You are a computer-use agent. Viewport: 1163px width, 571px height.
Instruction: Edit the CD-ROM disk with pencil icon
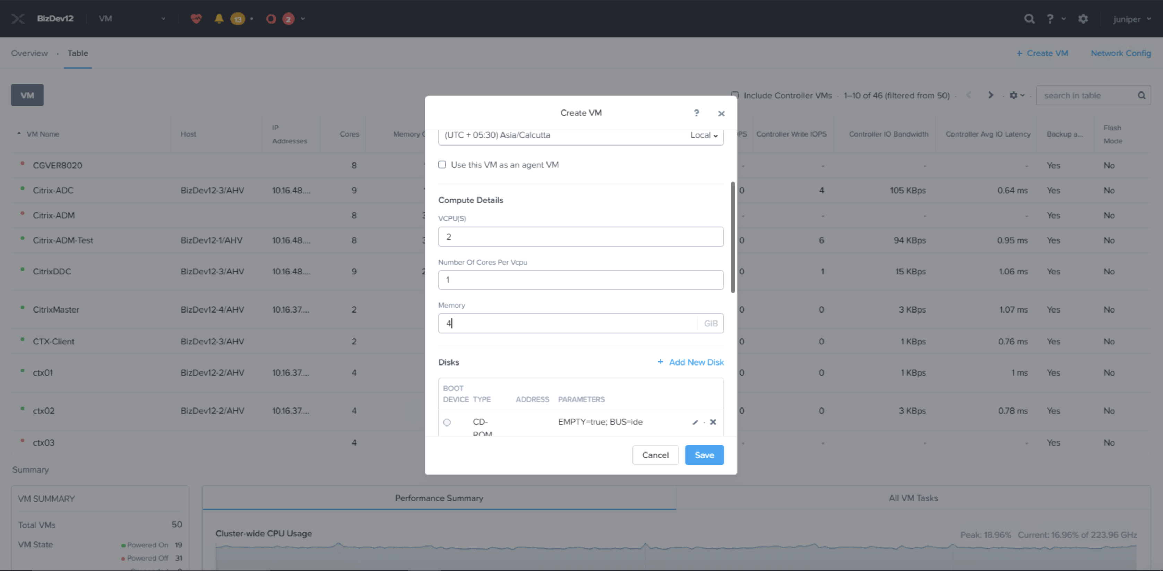coord(695,422)
